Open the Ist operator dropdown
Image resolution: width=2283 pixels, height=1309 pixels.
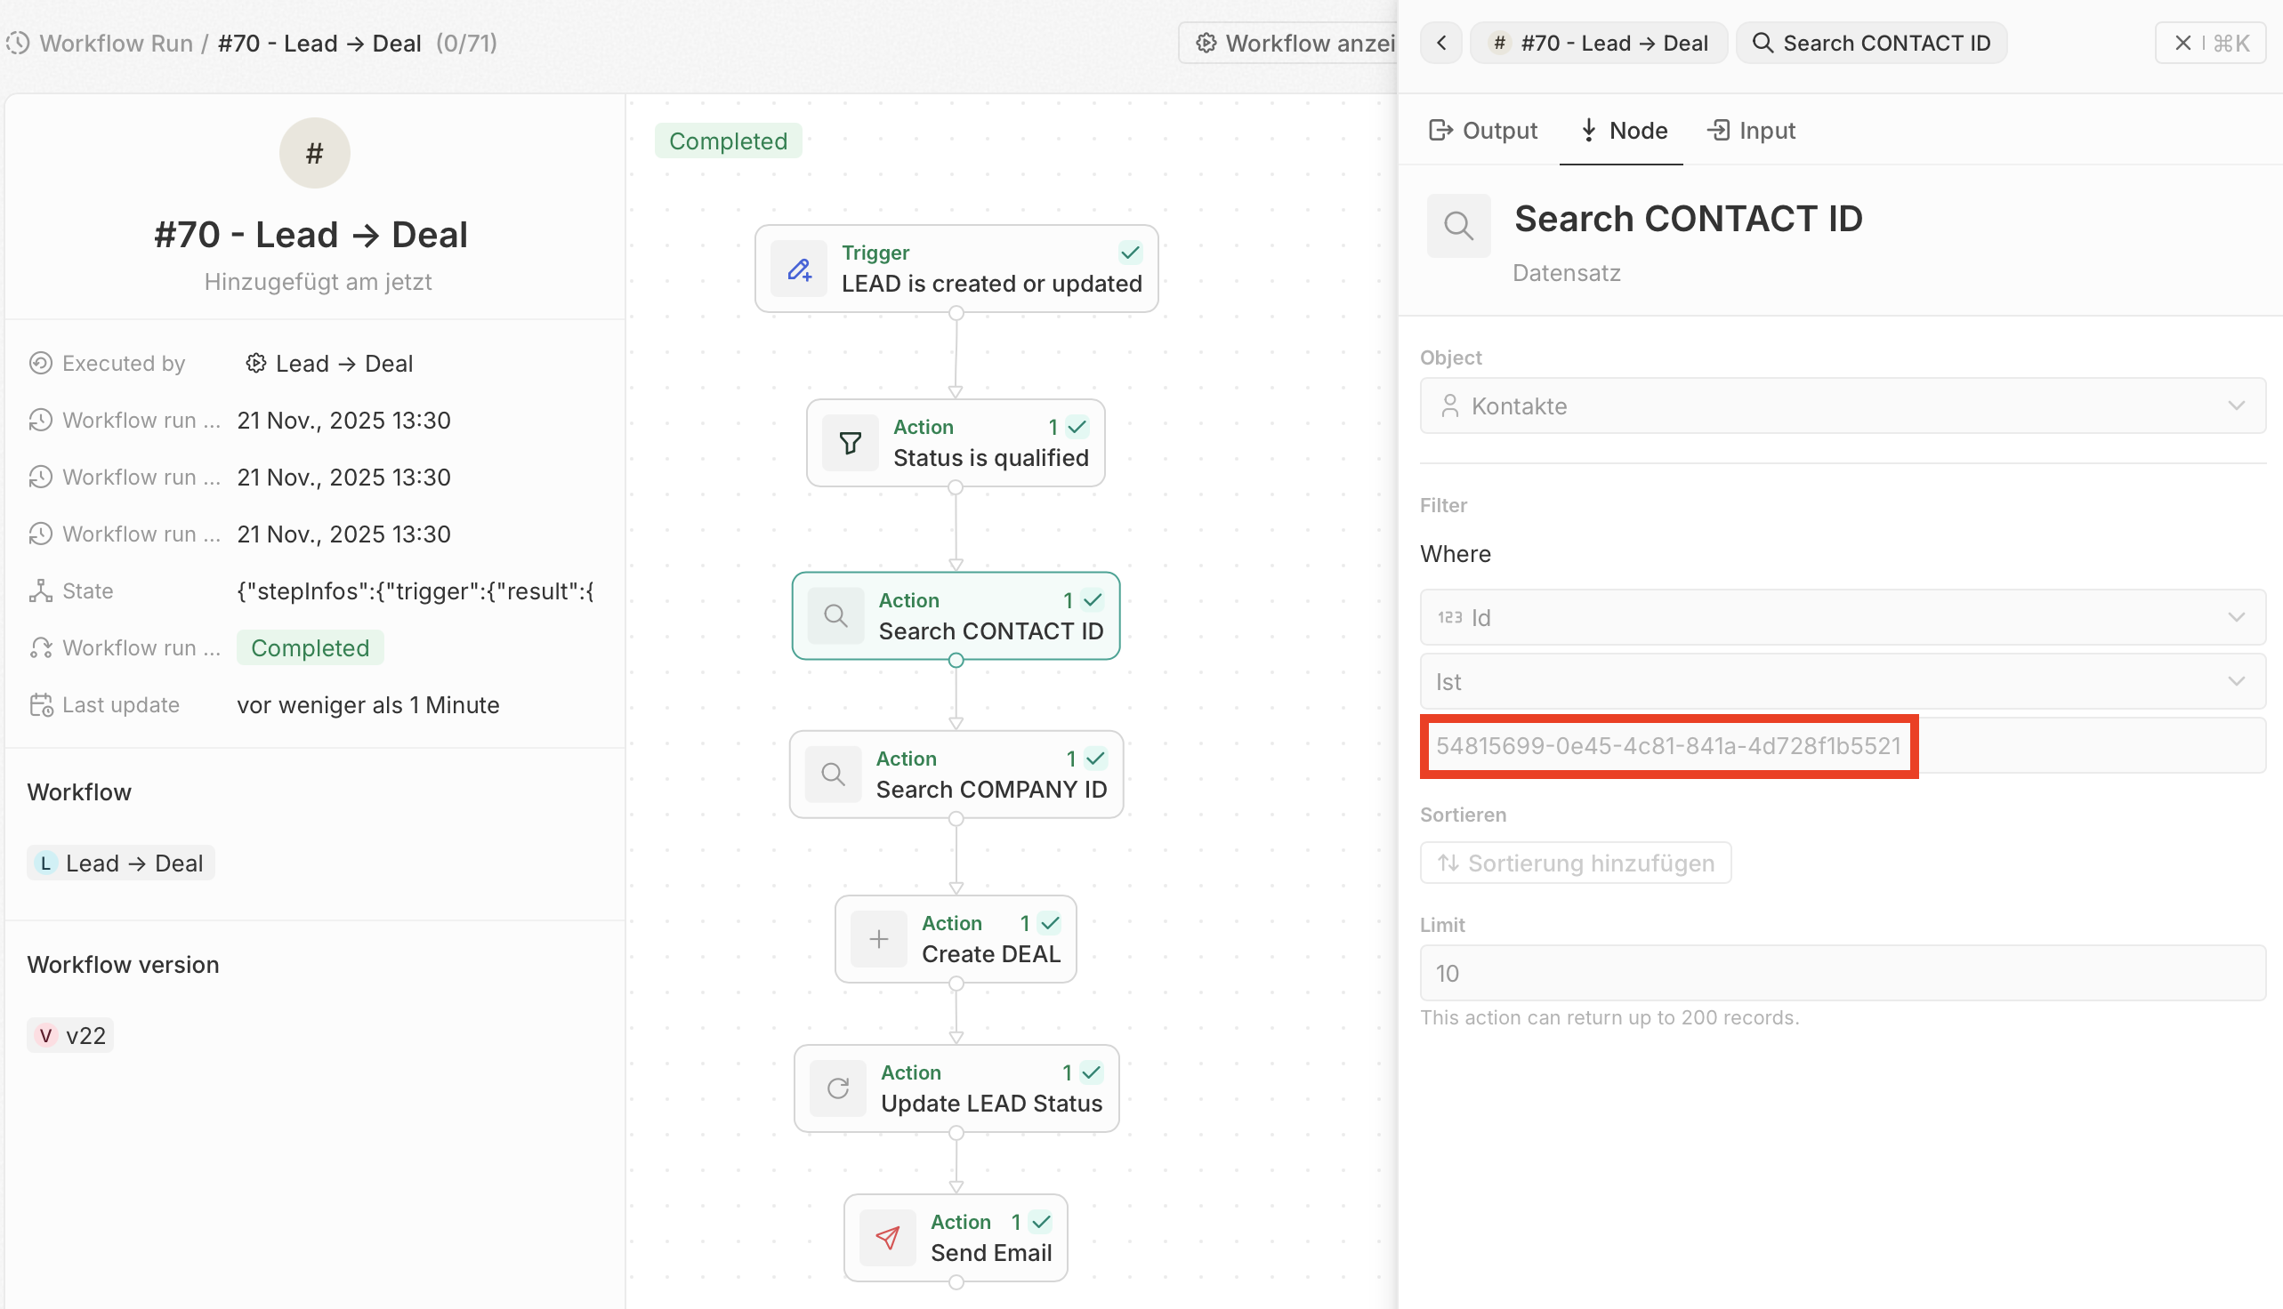(1842, 682)
